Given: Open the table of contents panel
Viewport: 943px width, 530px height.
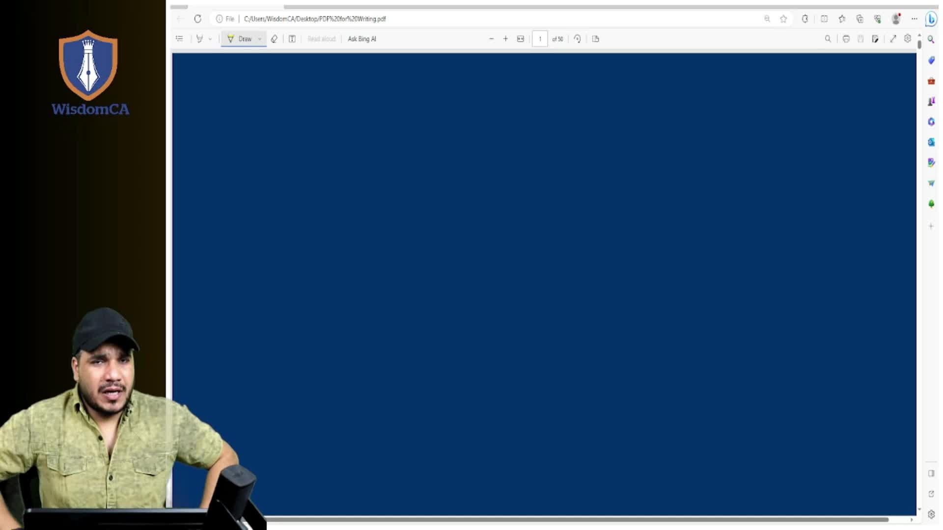Looking at the screenshot, I should point(179,39).
